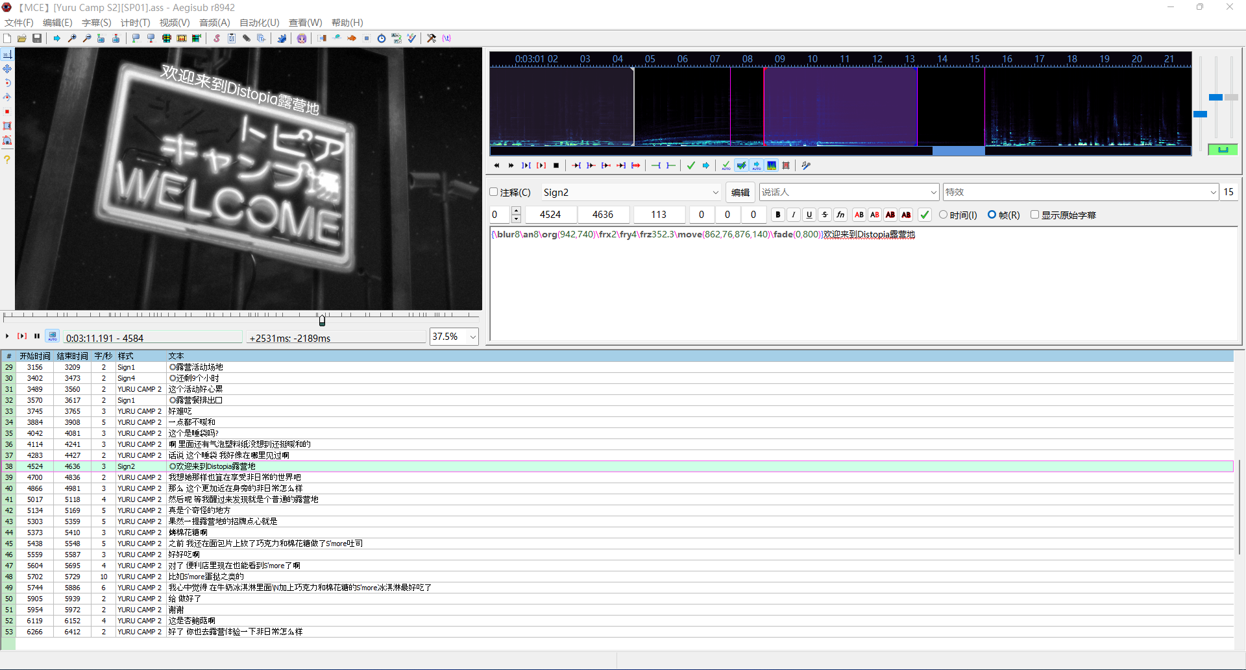The image size is (1246, 670).
Task: Select the 时间(I) radio button
Action: click(944, 215)
